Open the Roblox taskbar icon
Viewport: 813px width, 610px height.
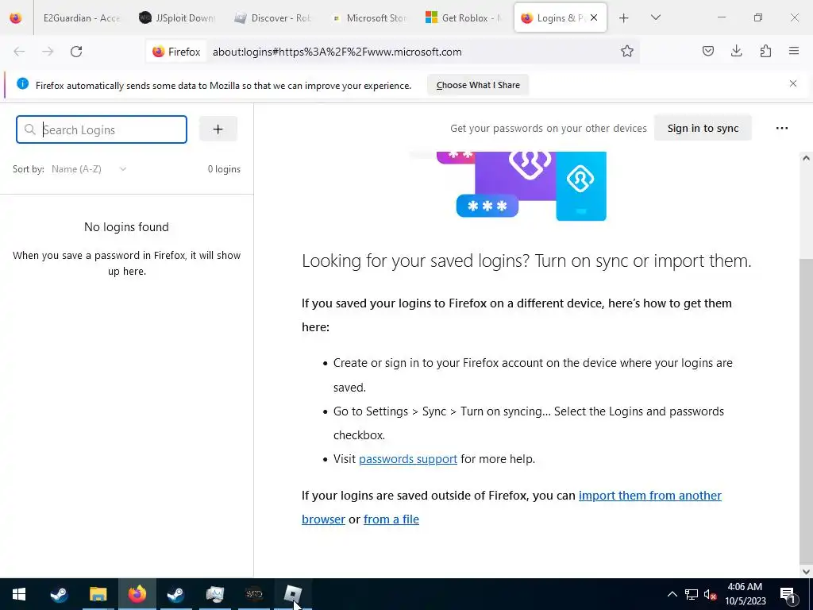(293, 594)
